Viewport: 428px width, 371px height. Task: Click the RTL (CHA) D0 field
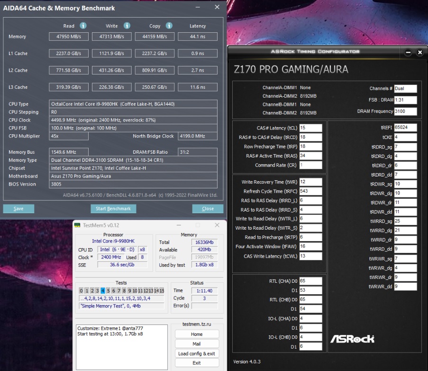coord(310,281)
